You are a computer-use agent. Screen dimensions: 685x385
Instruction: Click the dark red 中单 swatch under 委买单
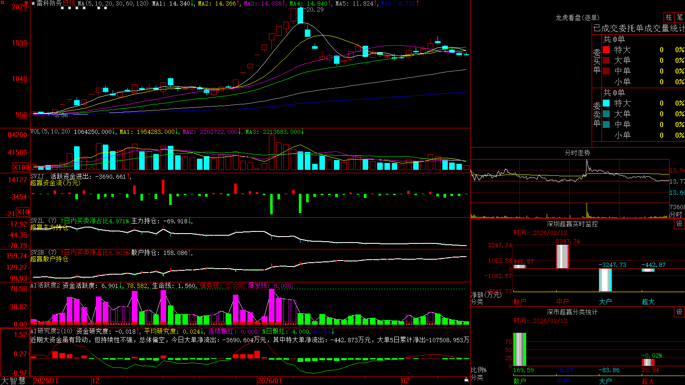tap(606, 71)
